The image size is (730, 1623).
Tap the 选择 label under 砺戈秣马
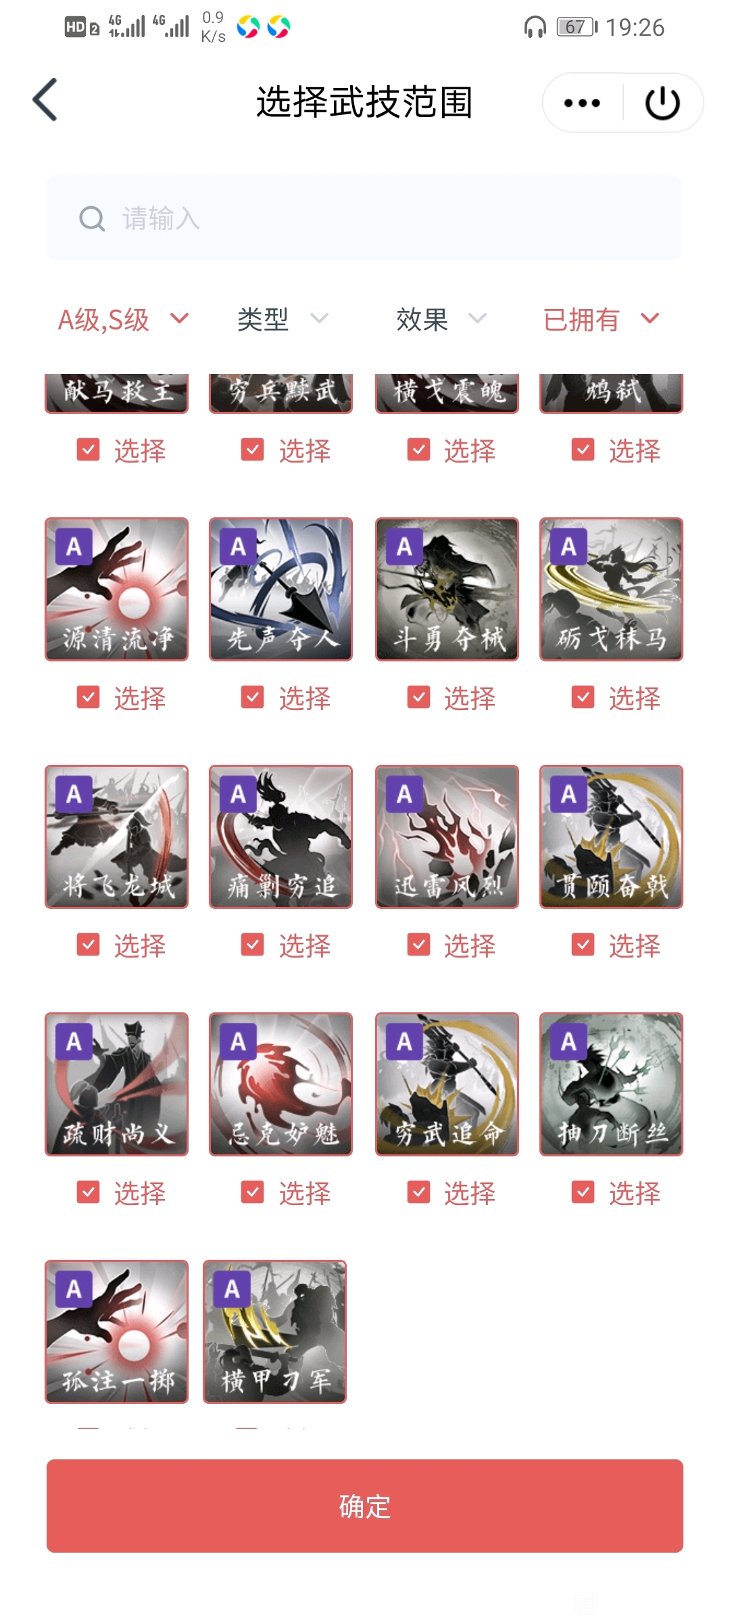[x=634, y=698]
